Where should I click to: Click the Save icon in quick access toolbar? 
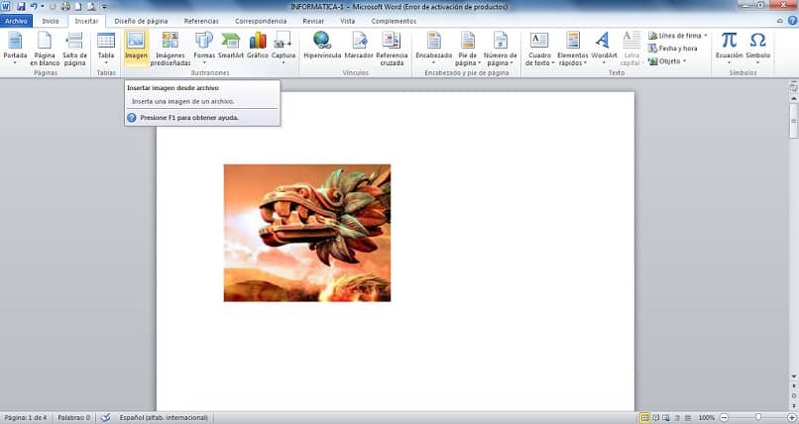(x=21, y=7)
